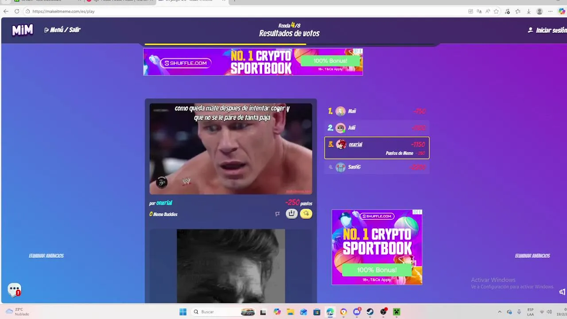567x319 pixels.
Task: Click Iniciar sesión link
Action: coord(547,30)
